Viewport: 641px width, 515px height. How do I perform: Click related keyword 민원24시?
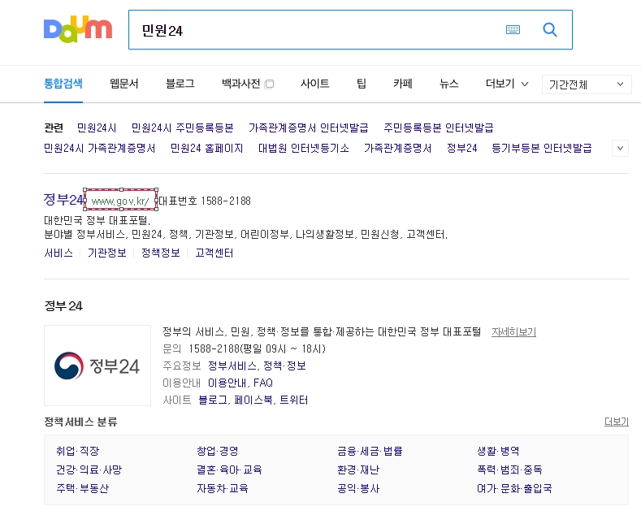point(97,128)
